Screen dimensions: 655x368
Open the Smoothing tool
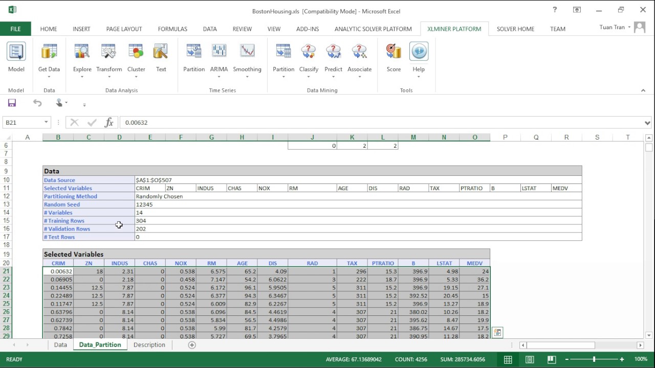(x=247, y=60)
